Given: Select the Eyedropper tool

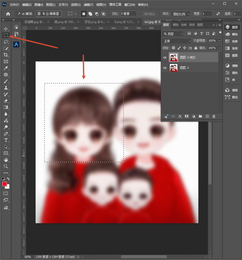Looking at the screenshot, I should 6,68.
